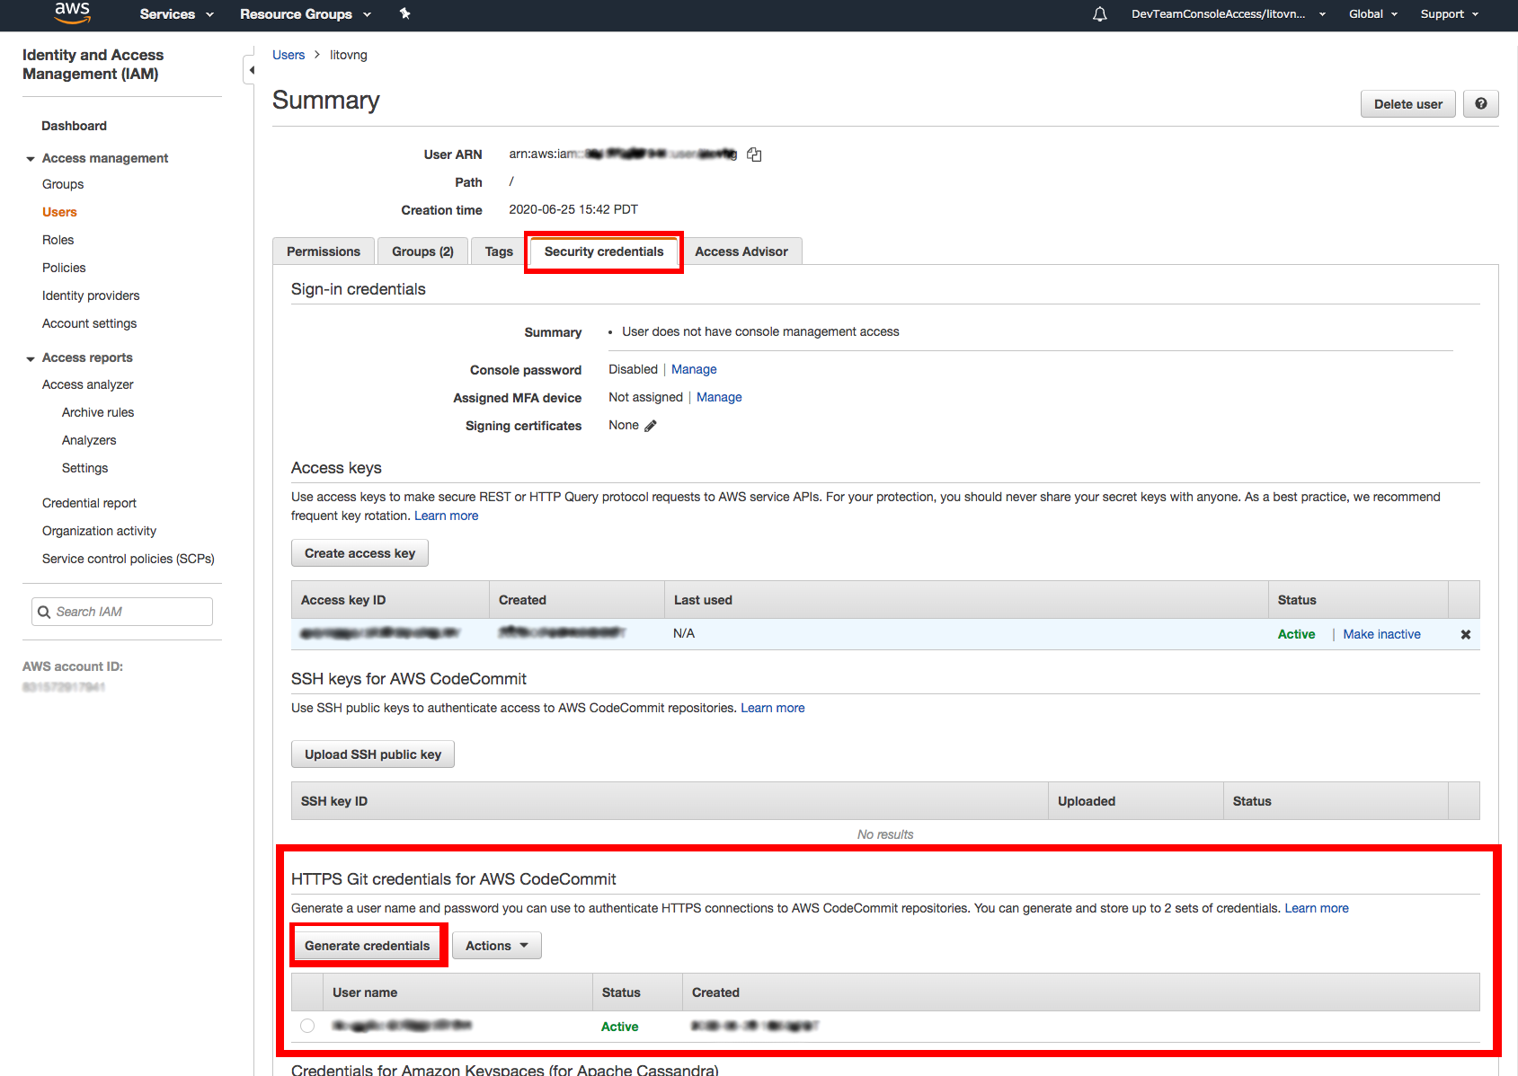
Task: Collapse the left navigation pane arrow
Action: [251, 70]
